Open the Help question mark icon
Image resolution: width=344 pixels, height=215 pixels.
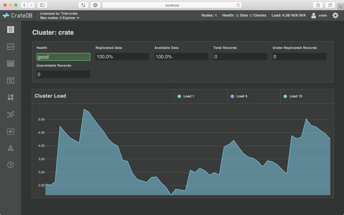[10, 165]
